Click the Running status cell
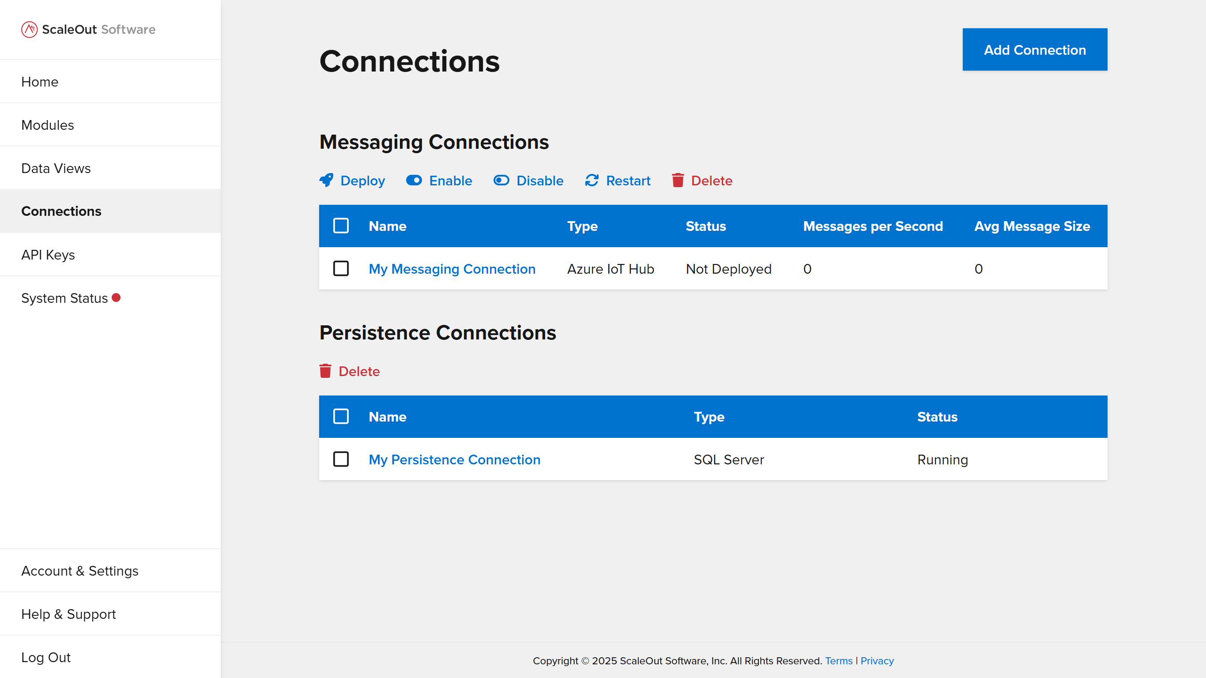1206x678 pixels. (942, 460)
